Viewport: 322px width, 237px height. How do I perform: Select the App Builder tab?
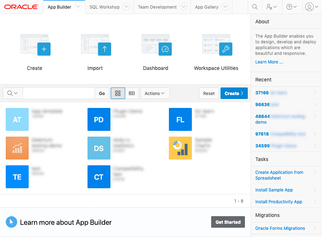[60, 7]
